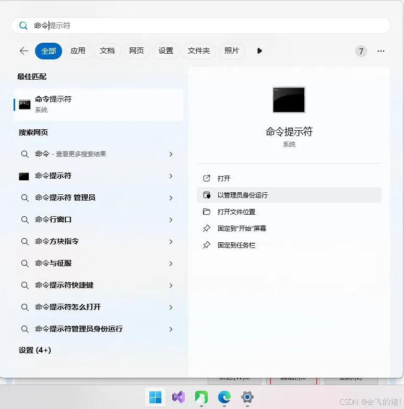The image size is (404, 409).
Task: Click the magnifier icon beside 命令与征服
Action: click(x=25, y=264)
